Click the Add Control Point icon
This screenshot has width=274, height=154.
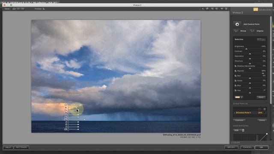click(237, 24)
